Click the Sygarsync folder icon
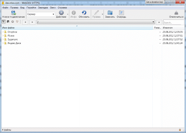 [6, 39]
